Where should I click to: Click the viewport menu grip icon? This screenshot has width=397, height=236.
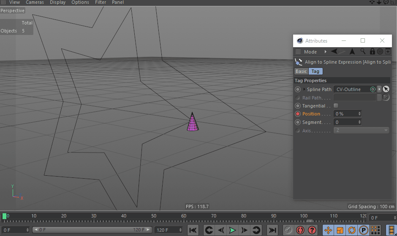point(3,2)
